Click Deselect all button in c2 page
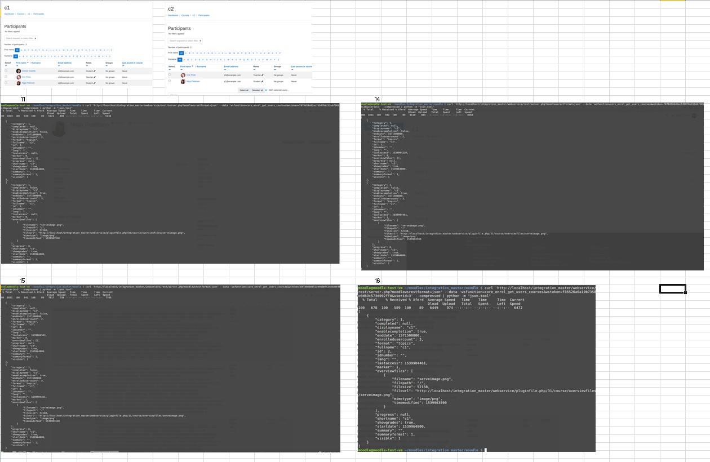The image size is (710, 462). (257, 90)
